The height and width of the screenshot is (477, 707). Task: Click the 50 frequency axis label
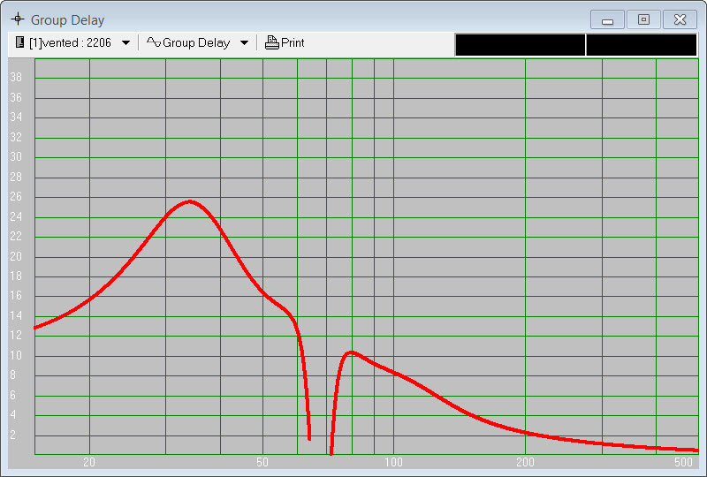[262, 462]
